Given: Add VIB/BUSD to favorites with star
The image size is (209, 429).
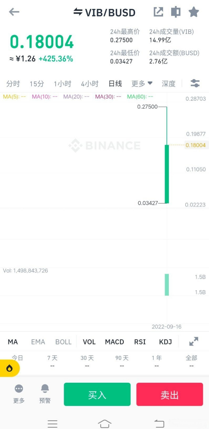Looking at the screenshot, I should 194,12.
